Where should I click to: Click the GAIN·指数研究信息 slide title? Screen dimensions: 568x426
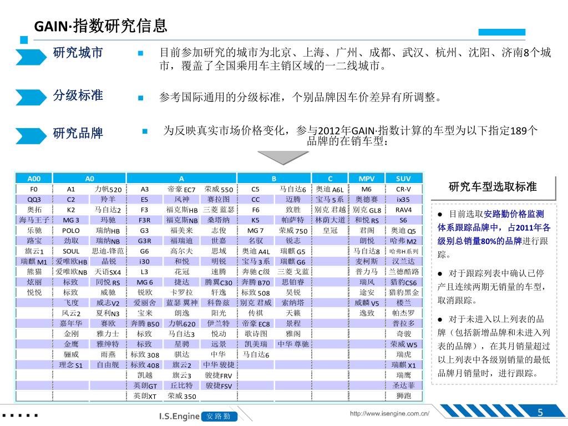[x=101, y=26]
